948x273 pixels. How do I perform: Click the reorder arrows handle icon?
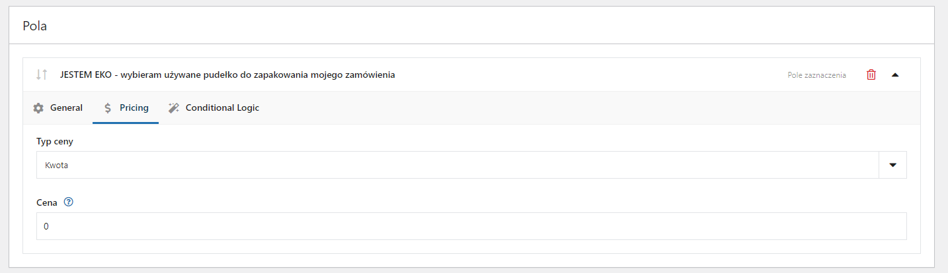coord(42,75)
